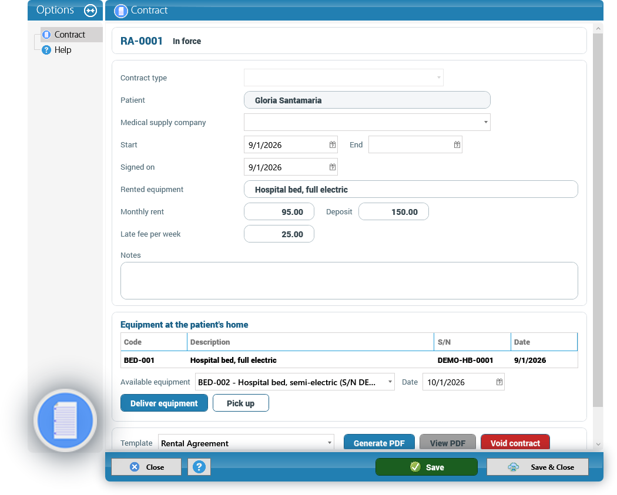Click the Patient field Gloria Santamaria

click(x=367, y=100)
